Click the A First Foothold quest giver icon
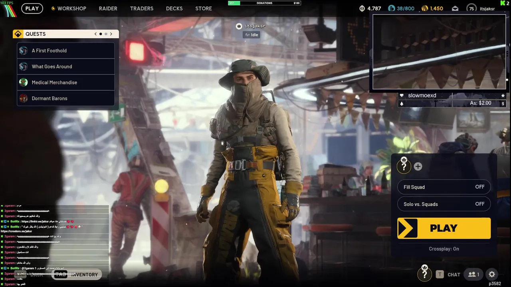Screen dimensions: 511x287 [x=24, y=51]
